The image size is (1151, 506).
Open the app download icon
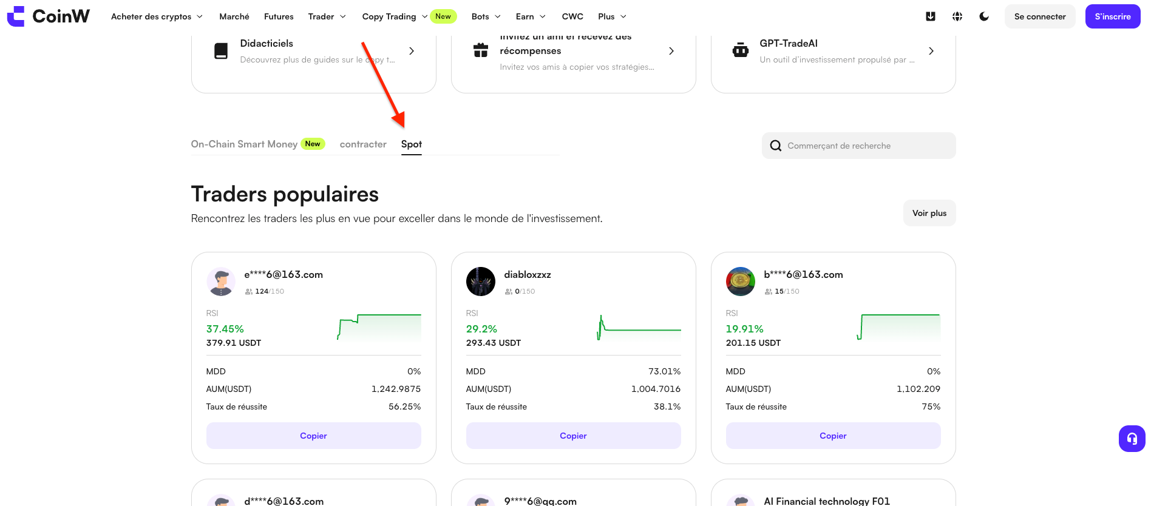coord(931,16)
